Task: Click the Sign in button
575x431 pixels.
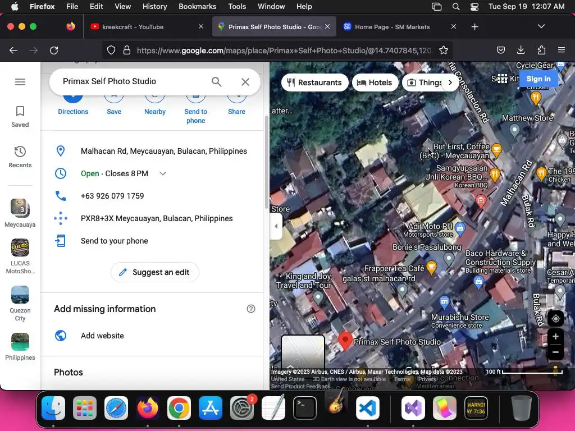Action: click(539, 79)
